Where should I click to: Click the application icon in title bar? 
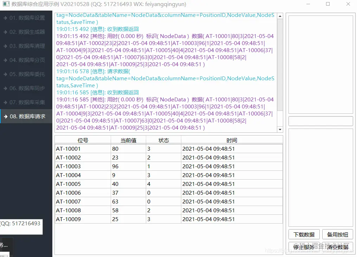6,4
